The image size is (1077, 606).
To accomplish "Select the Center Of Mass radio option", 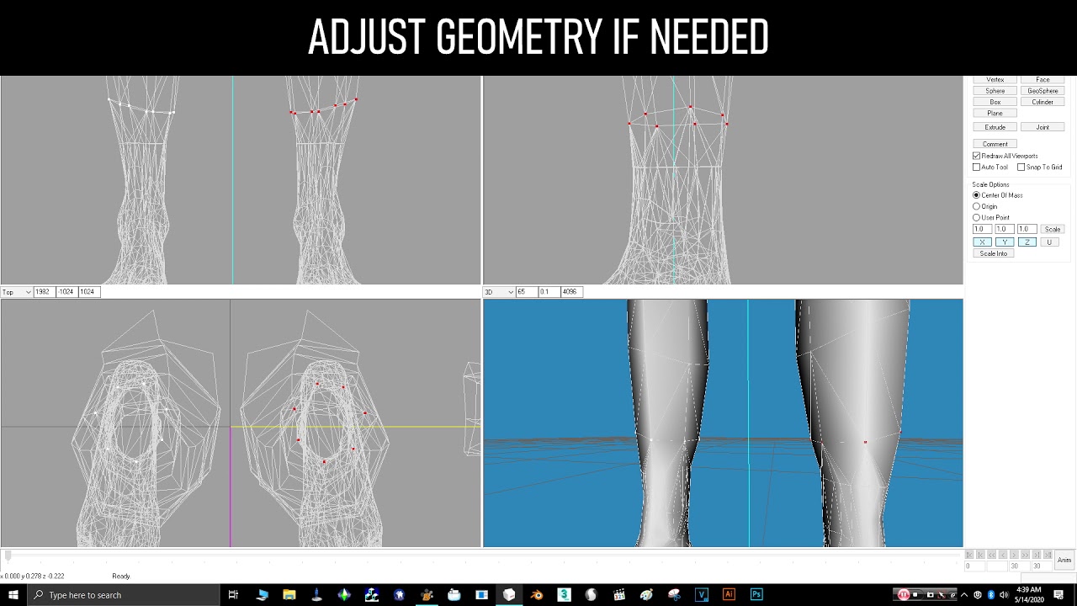I will pyautogui.click(x=976, y=195).
